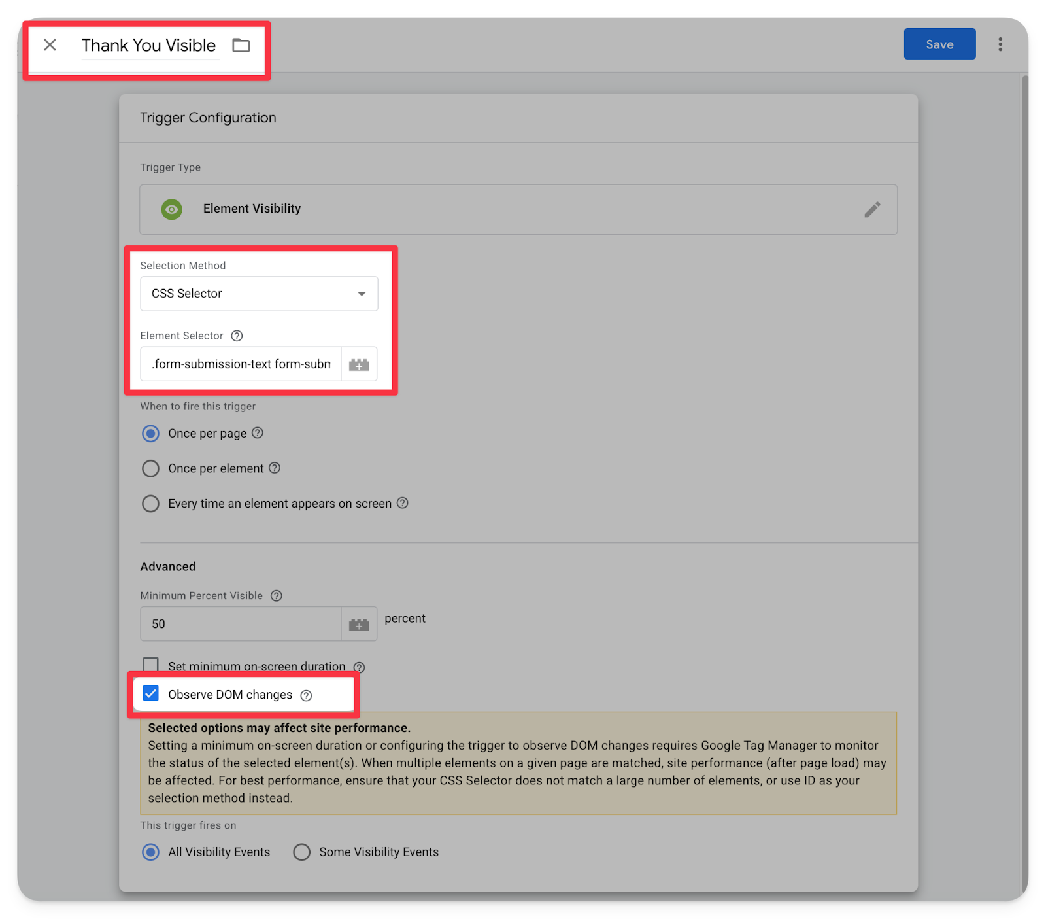Select the Once per element option
Viewport: 1046px width, 919px height.
[151, 468]
